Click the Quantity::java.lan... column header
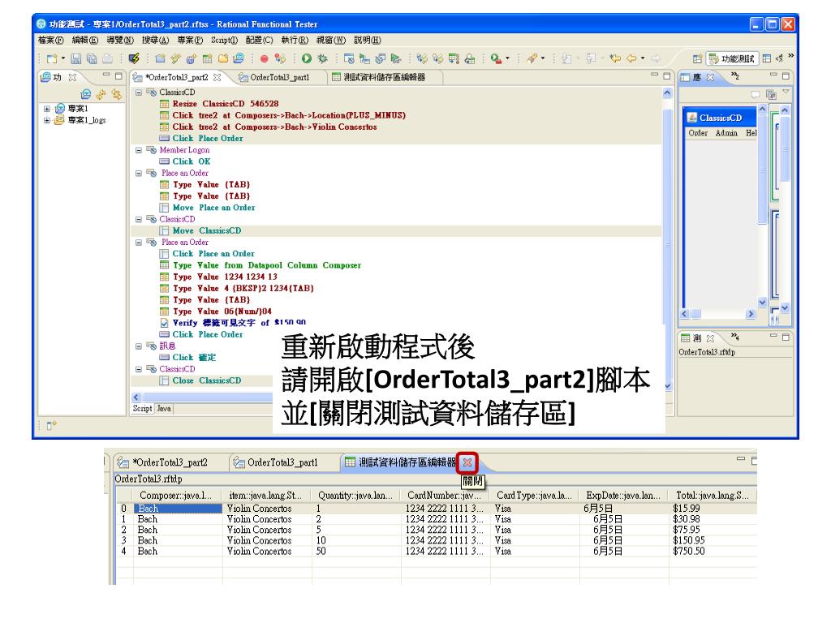 click(x=356, y=496)
